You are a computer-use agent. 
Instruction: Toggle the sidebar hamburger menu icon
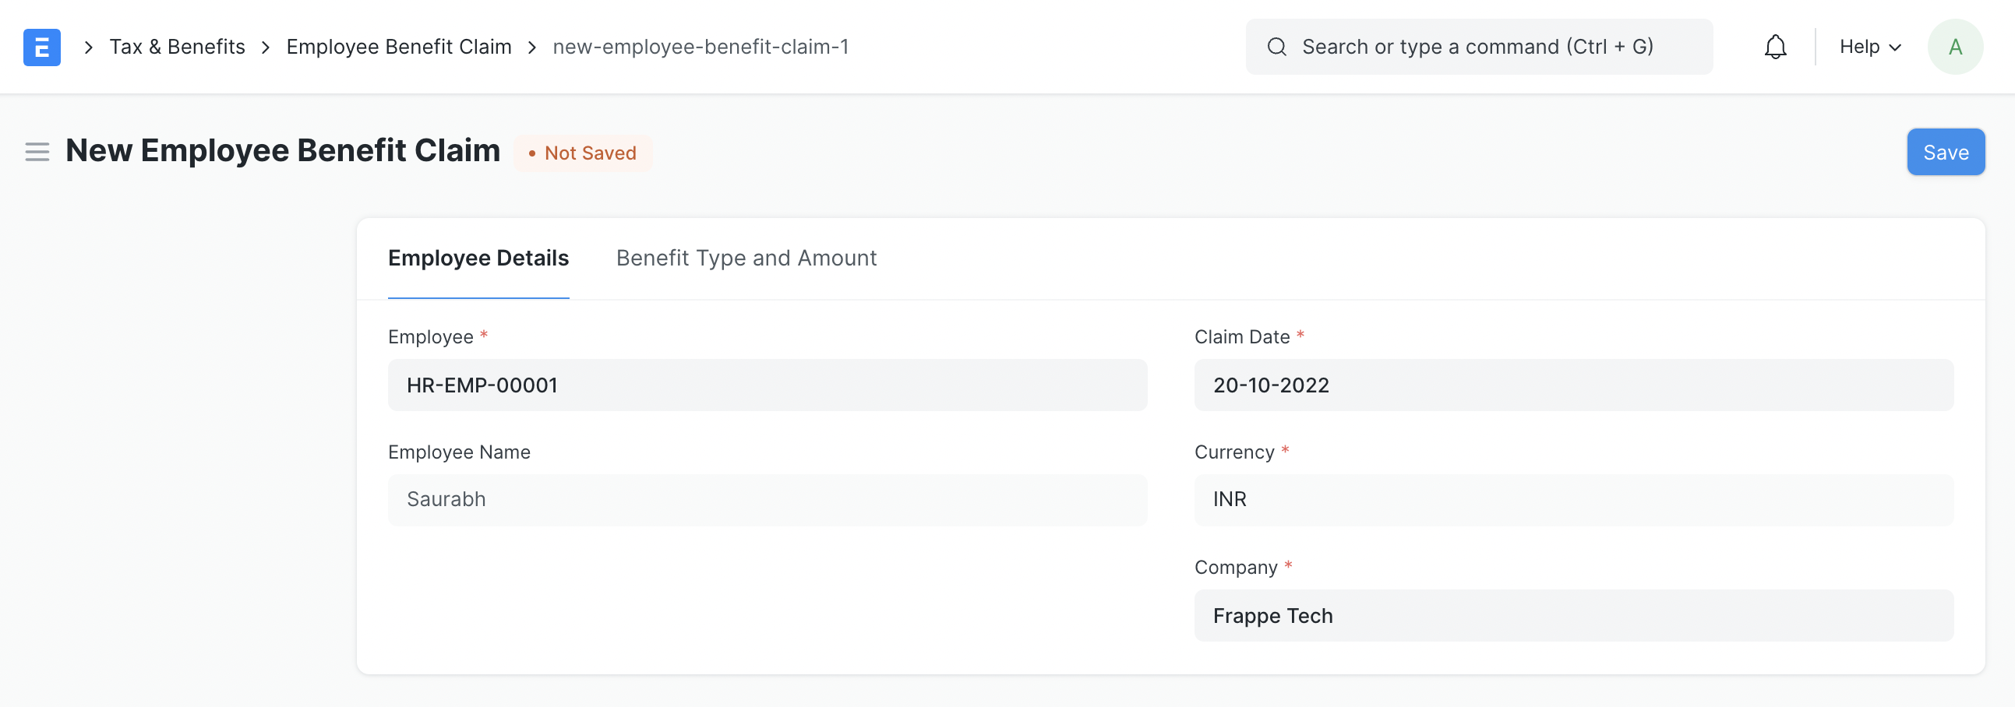tap(37, 152)
